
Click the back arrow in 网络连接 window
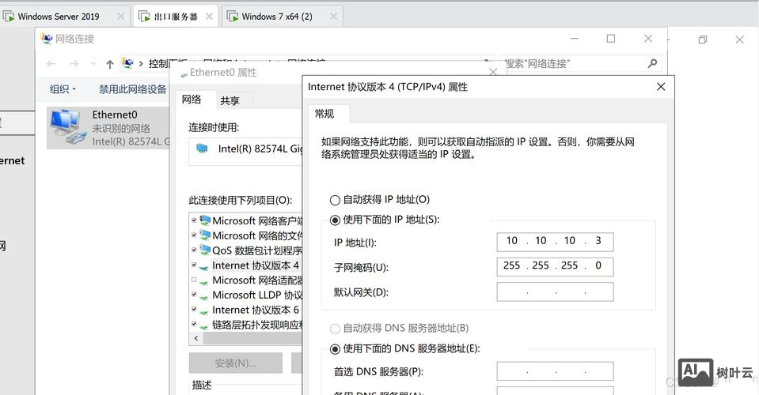[x=51, y=64]
